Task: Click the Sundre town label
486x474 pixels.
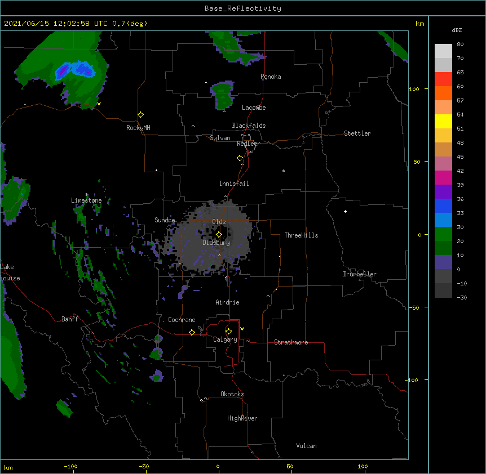Action: (x=165, y=220)
